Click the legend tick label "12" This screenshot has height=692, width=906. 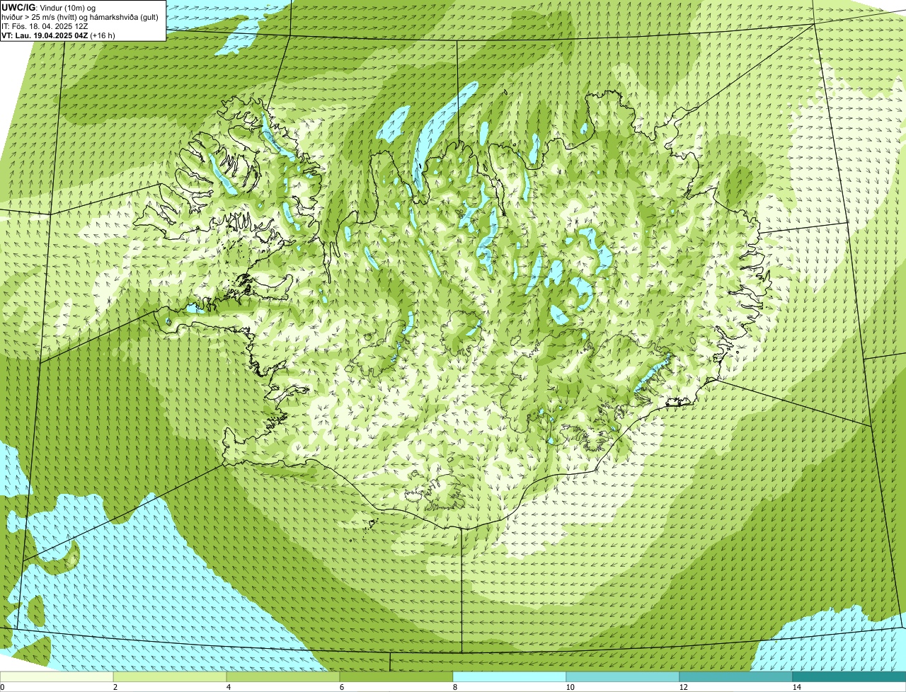pos(683,687)
